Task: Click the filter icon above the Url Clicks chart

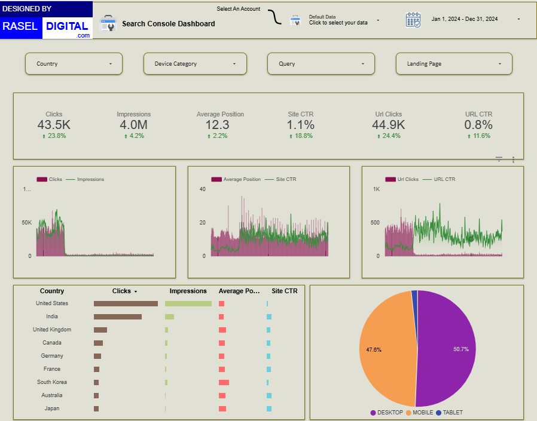Action: 499,159
